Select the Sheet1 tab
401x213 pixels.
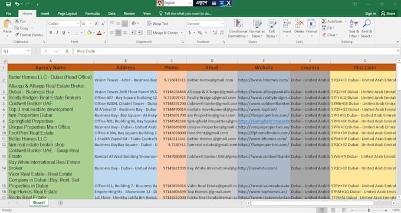point(39,203)
